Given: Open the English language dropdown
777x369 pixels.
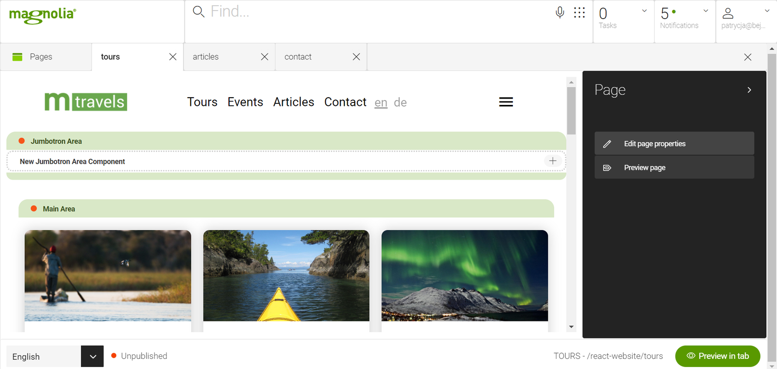Looking at the screenshot, I should click(x=92, y=356).
